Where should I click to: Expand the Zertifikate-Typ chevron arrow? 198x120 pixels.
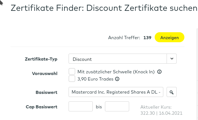point(172,59)
